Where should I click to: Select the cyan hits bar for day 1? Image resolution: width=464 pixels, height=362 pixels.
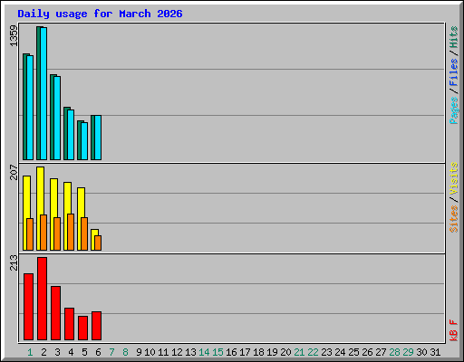30,108
